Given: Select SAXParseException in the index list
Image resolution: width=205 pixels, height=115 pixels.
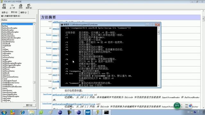Looking at the screenshot, I should [x=9, y=67].
